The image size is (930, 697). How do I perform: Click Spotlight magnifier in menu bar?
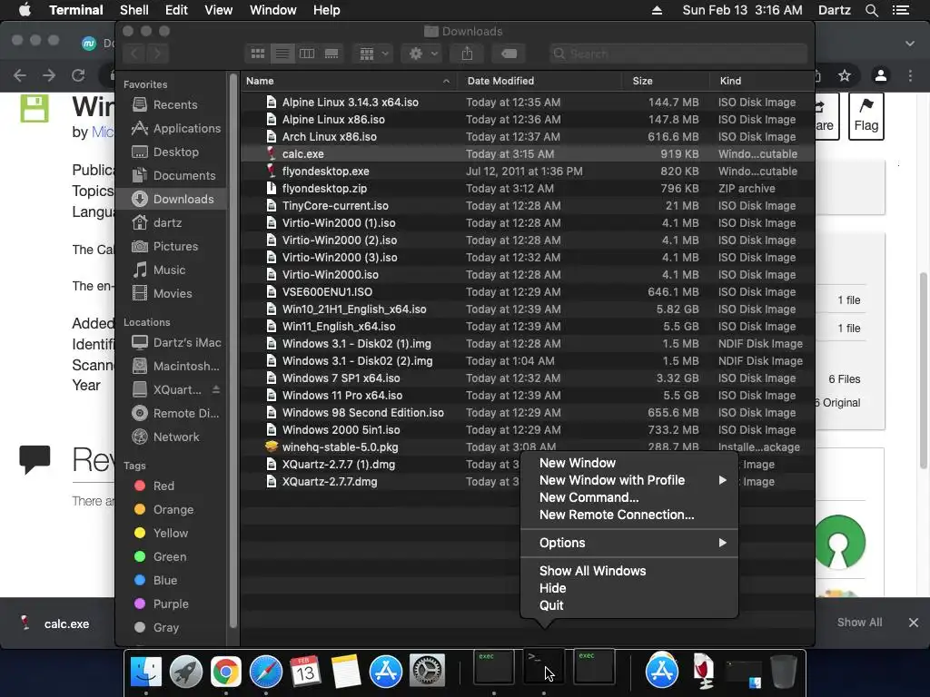tap(871, 10)
